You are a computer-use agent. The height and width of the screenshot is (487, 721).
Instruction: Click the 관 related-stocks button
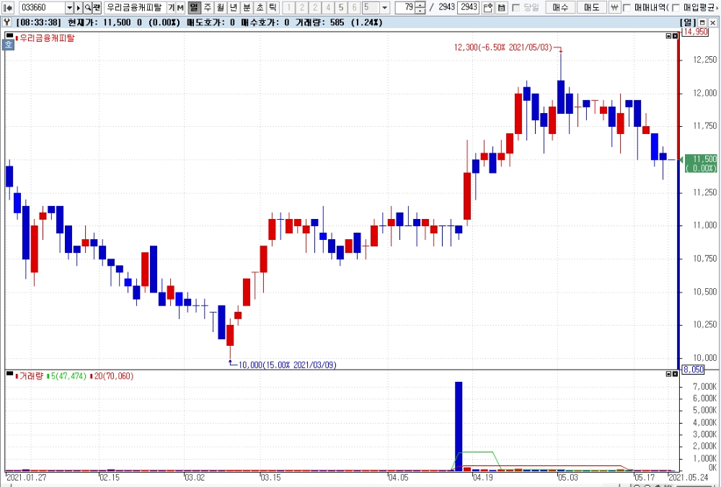[97, 7]
